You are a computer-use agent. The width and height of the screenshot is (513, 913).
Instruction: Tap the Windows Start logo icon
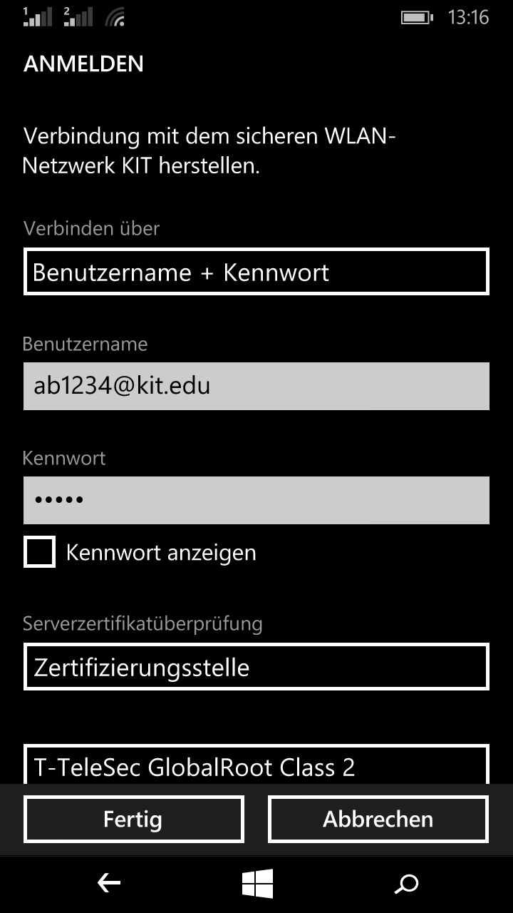click(257, 884)
